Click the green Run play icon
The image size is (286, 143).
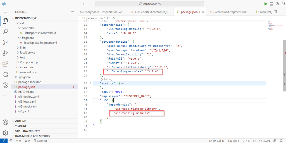coord(266,4)
